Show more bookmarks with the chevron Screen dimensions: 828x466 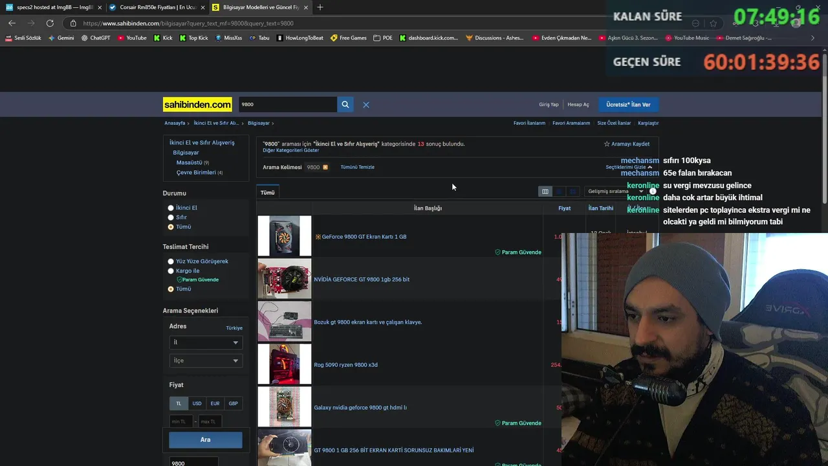[812, 38]
